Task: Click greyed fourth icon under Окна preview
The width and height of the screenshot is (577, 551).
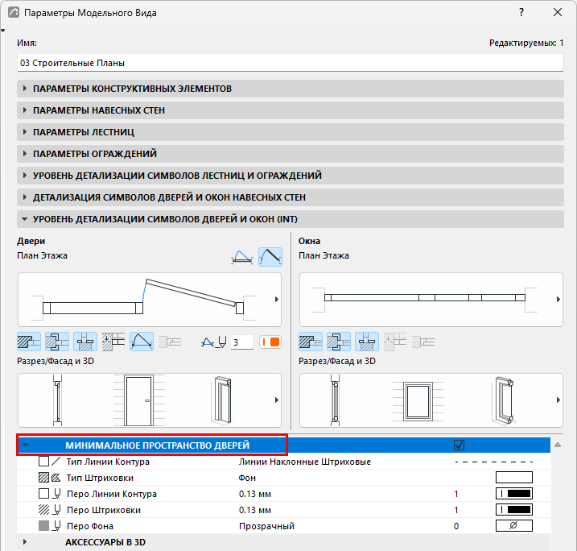Action: (x=395, y=342)
